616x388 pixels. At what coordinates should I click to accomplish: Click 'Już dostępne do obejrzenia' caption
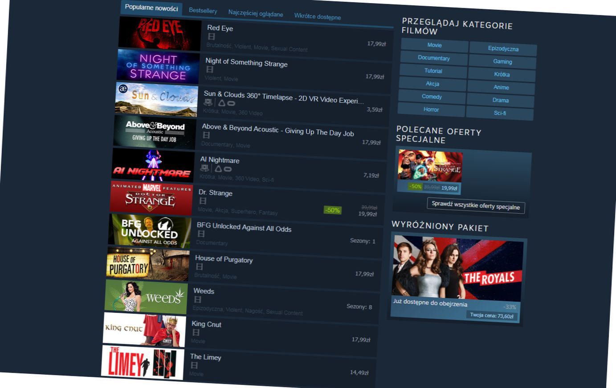430,303
